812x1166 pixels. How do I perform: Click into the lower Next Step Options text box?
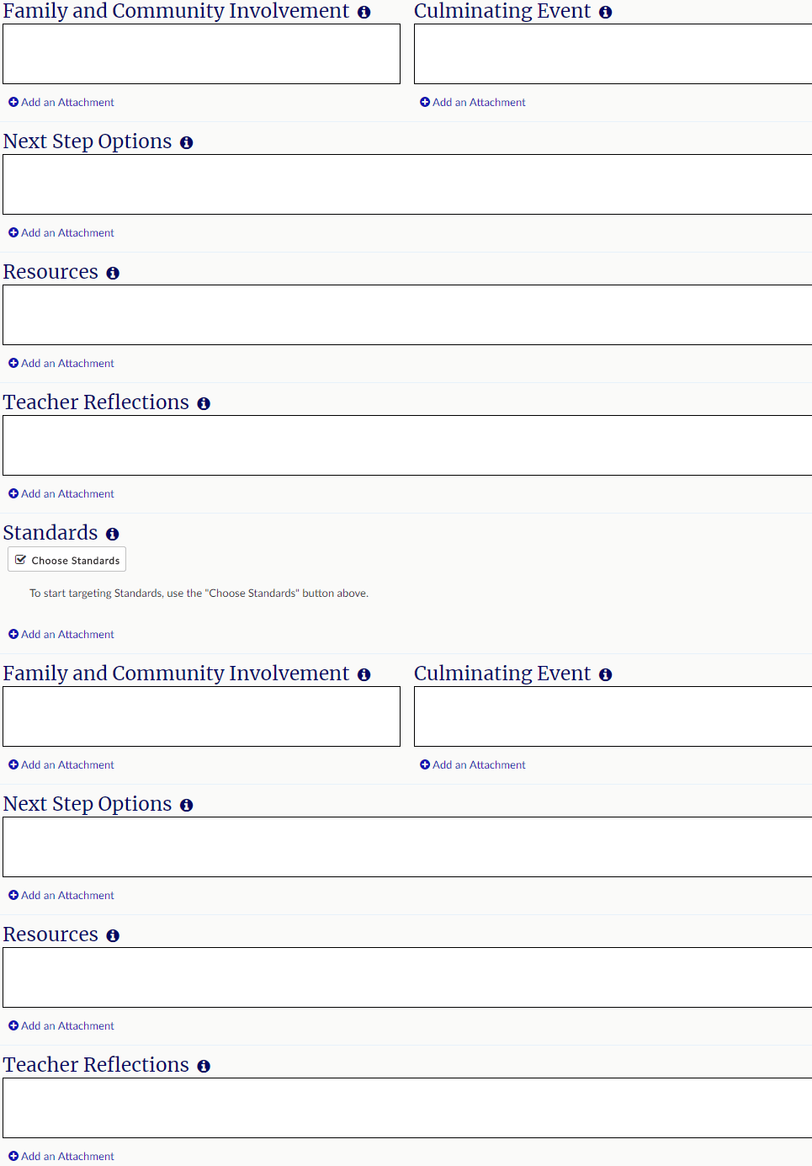pos(407,847)
